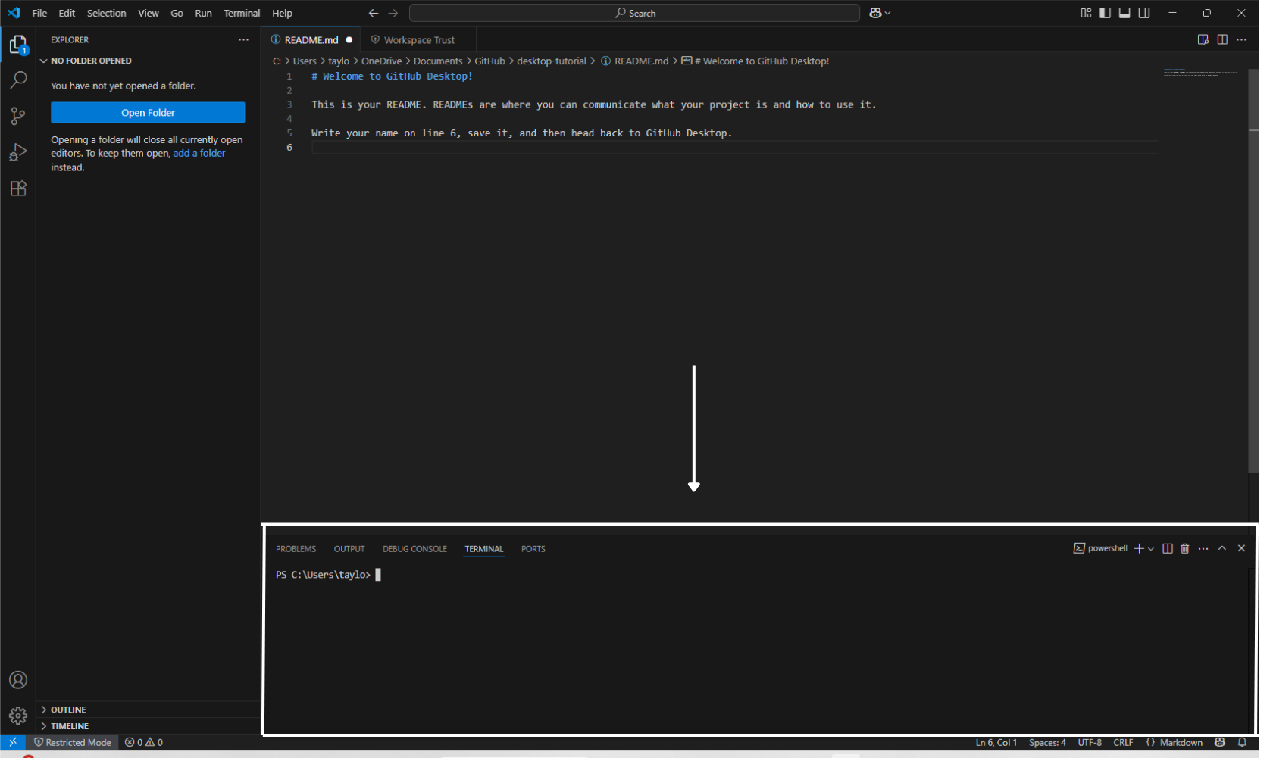Screen dimensions: 1273x758
Task: Open editor More Actions ellipsis
Action: pyautogui.click(x=1241, y=39)
